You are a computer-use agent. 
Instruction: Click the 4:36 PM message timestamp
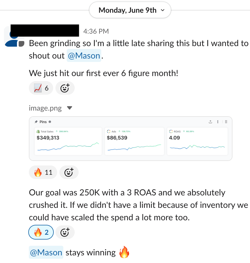[x=96, y=31]
